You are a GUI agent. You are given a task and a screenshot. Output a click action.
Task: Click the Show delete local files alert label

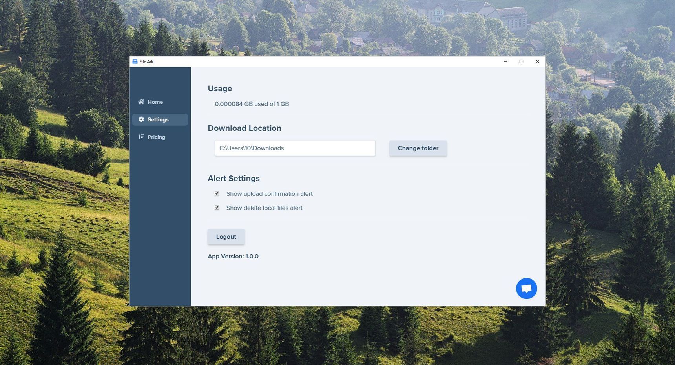click(265, 208)
